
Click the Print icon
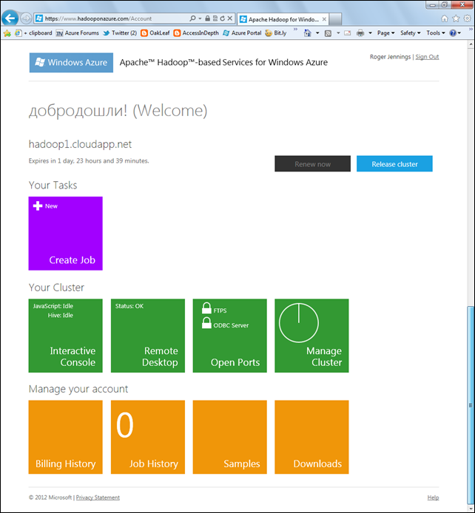pos(360,33)
